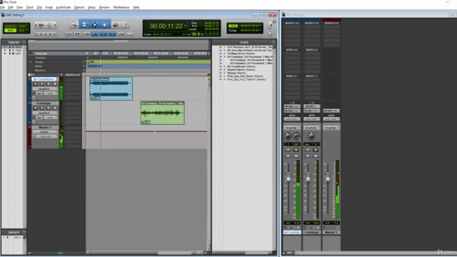The width and height of the screenshot is (457, 257).
Task: Open Air Conditioner track view selector (waveform)
Action: pos(44,89)
